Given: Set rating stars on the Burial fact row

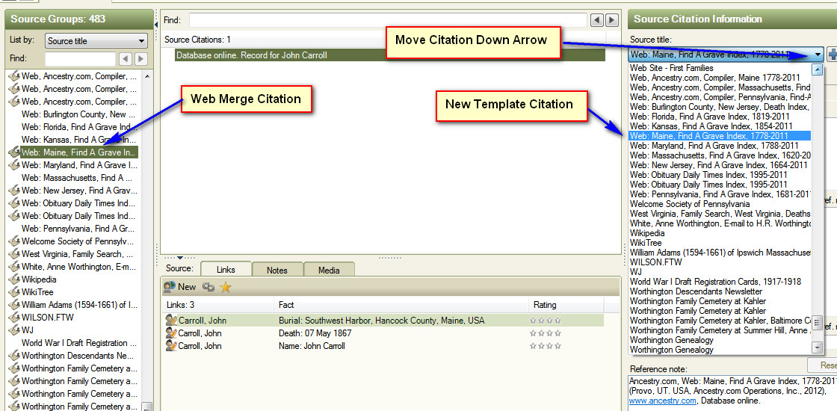Looking at the screenshot, I should point(546,321).
